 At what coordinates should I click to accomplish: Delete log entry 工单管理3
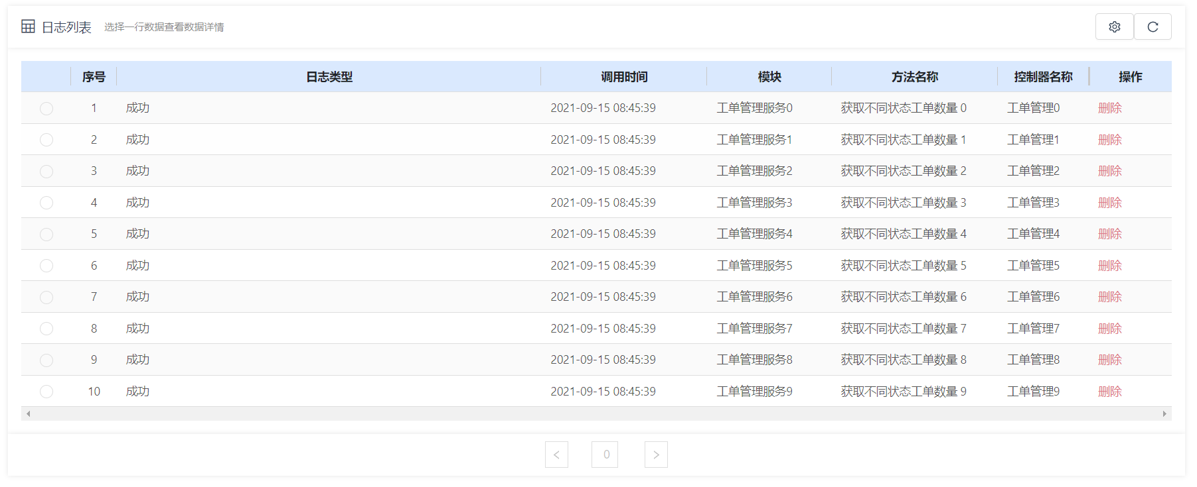tap(1110, 203)
